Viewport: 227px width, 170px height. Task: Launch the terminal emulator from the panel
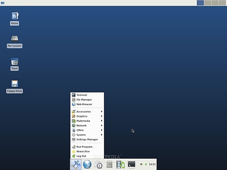pyautogui.click(x=131, y=165)
